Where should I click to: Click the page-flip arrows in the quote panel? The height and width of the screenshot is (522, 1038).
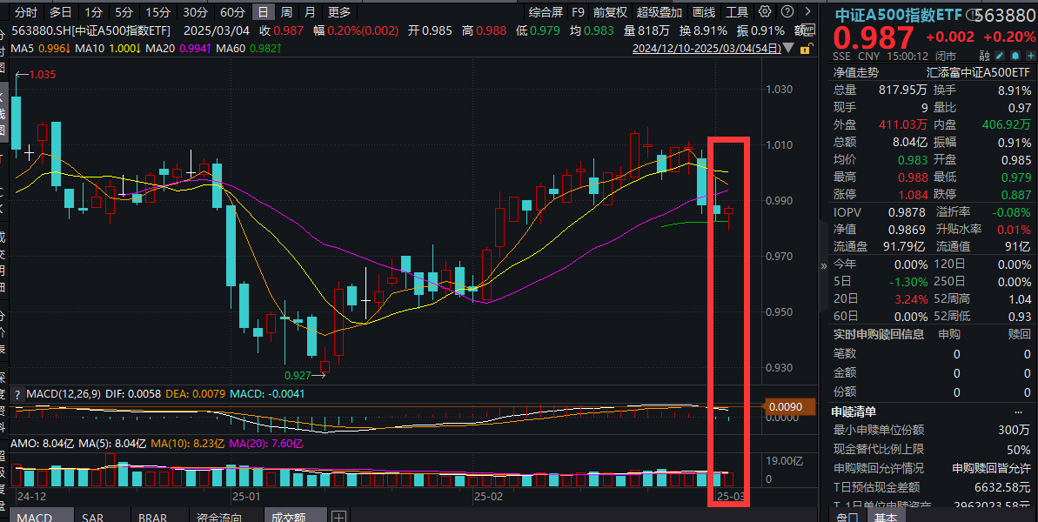pos(823,265)
